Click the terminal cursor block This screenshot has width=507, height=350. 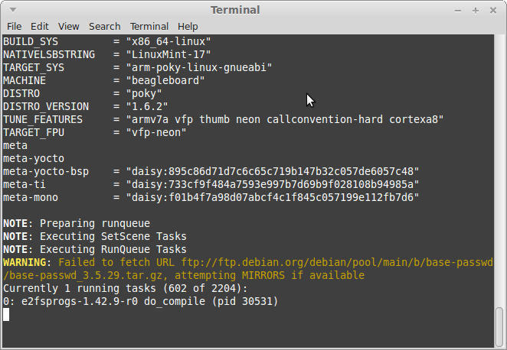[6, 315]
